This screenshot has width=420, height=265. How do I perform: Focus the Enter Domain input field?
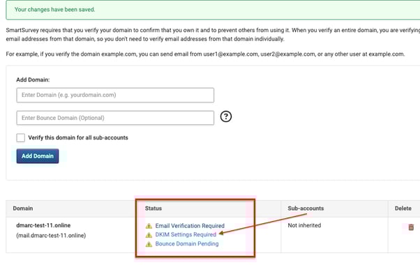point(115,95)
